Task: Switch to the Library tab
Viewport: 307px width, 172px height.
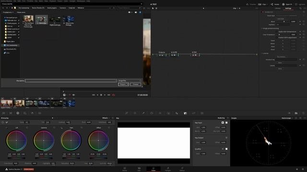Action: click(x=278, y=9)
